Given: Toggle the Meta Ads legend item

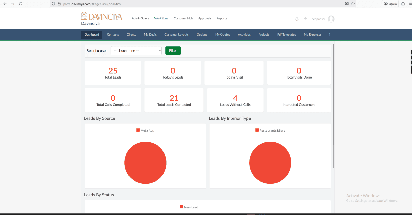Looking at the screenshot, I should pyautogui.click(x=145, y=130).
